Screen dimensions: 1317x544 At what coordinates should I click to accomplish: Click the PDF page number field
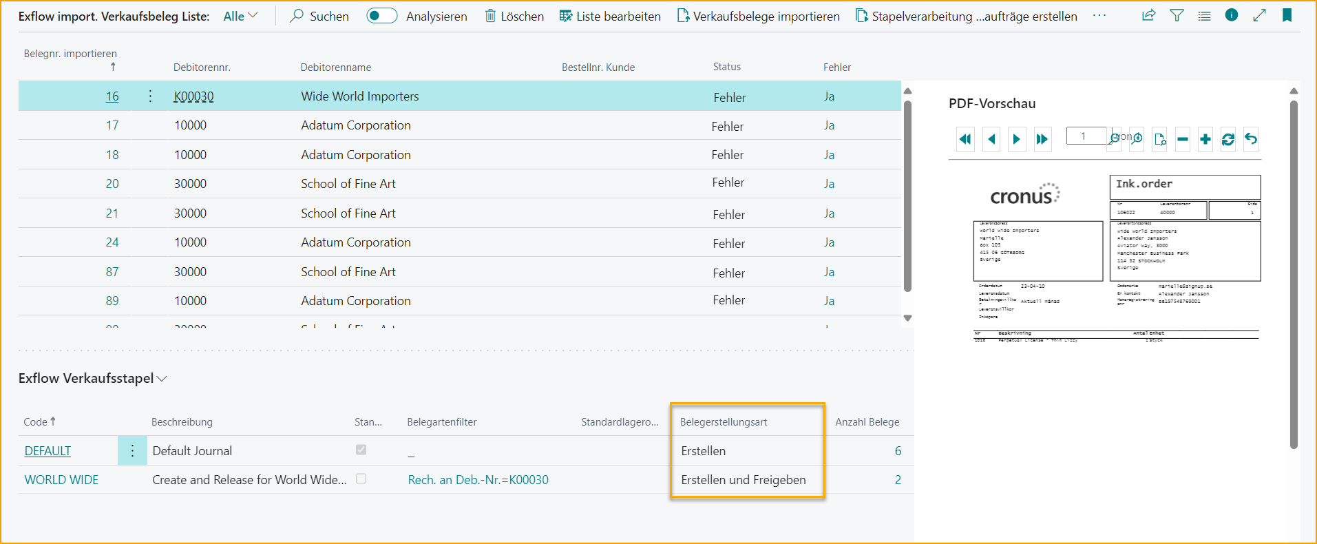point(1086,136)
